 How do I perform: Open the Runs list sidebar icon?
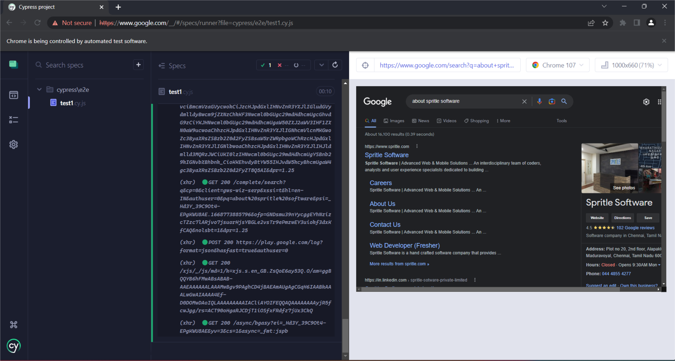[x=13, y=120]
